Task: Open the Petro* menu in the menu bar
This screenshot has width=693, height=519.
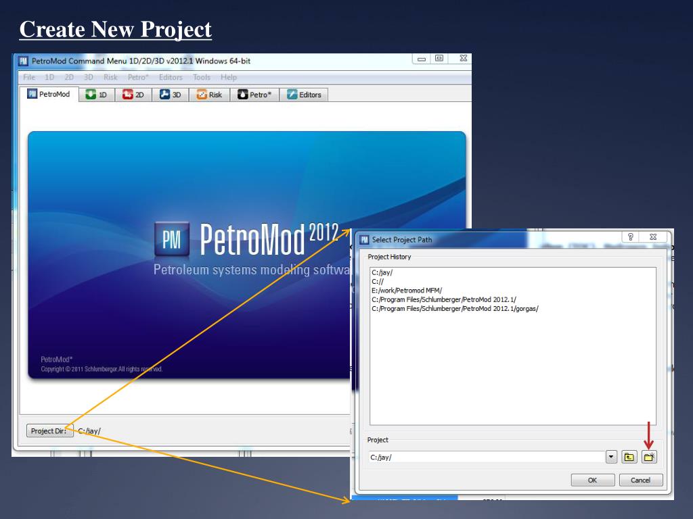Action: pyautogui.click(x=138, y=77)
